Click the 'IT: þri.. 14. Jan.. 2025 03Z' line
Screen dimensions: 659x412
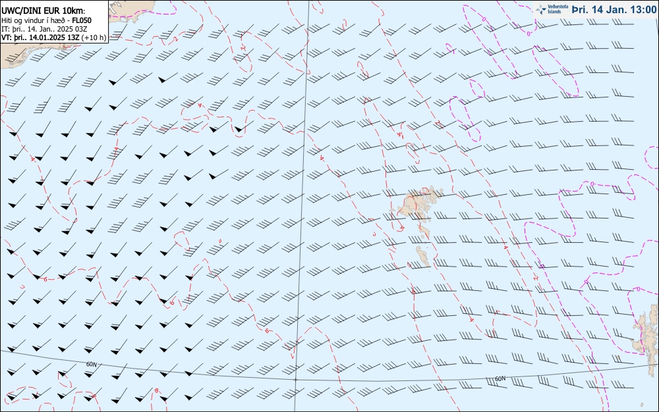tap(44, 29)
